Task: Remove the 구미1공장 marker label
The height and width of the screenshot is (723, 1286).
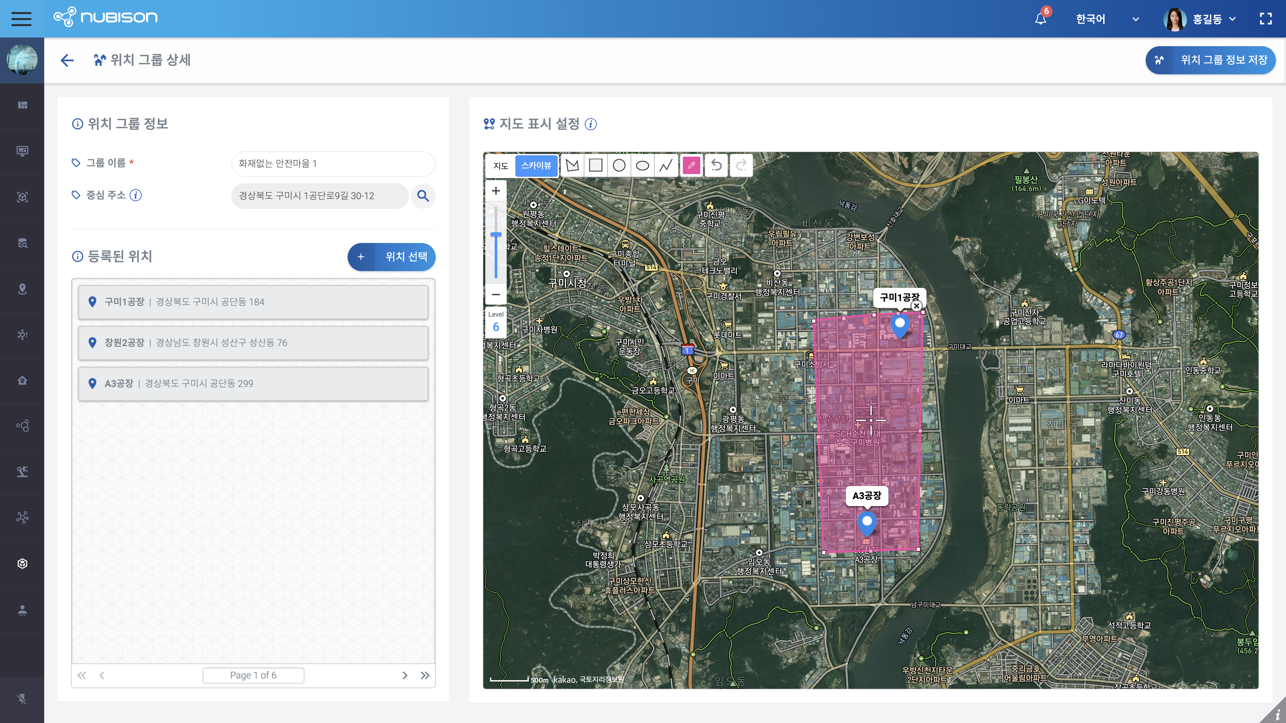Action: [916, 306]
